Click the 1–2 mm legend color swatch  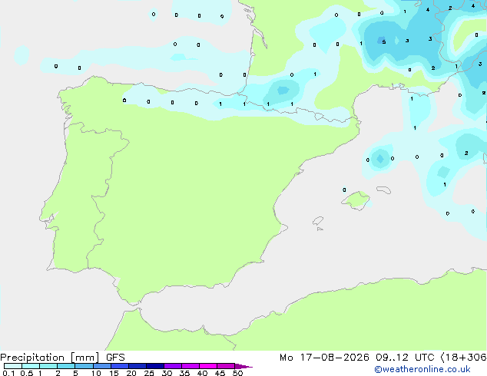click(x=48, y=366)
